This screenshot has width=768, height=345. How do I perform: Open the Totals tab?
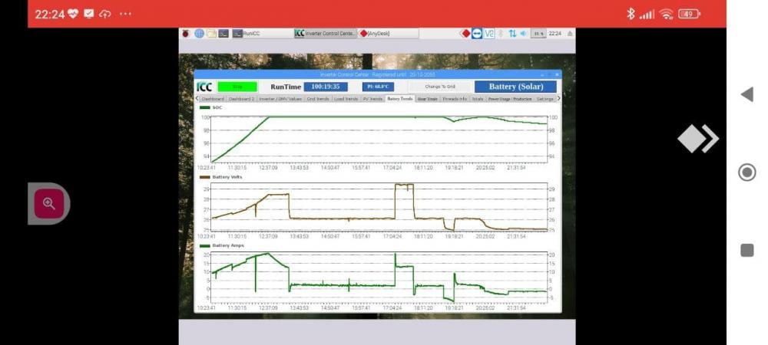pyautogui.click(x=478, y=99)
